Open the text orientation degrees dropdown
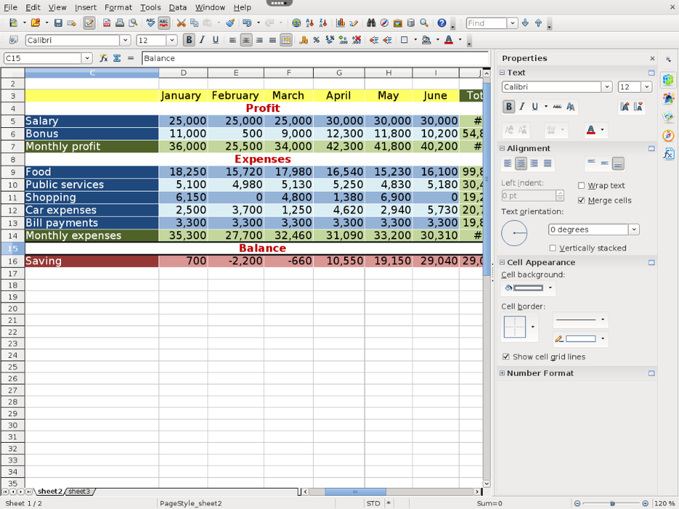Viewport: 679px width, 509px height. tap(633, 230)
